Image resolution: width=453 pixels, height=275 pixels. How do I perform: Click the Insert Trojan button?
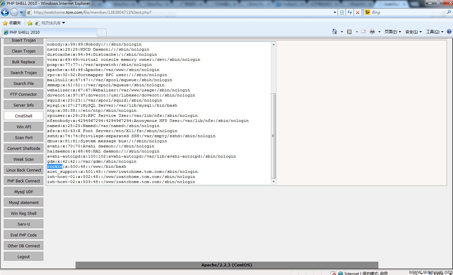[x=24, y=41]
